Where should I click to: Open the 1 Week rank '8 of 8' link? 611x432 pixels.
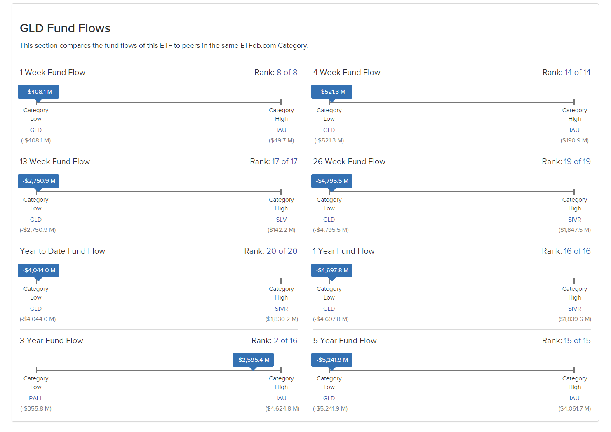(x=287, y=73)
